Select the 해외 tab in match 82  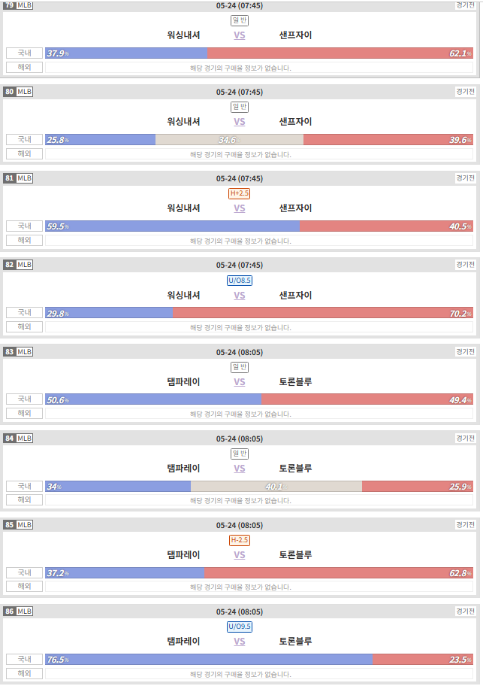(x=24, y=327)
